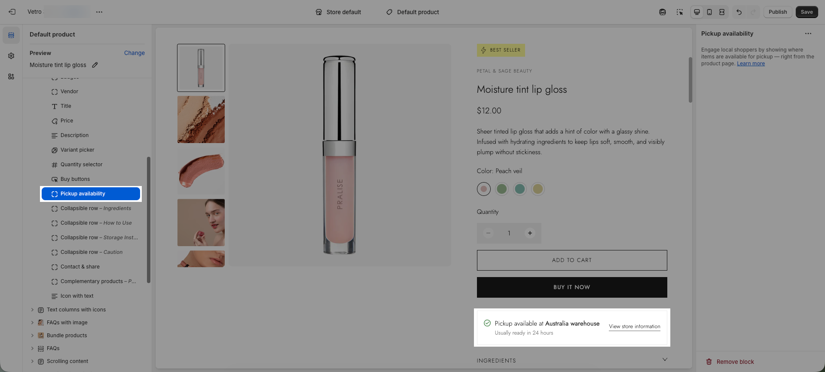Click the pencil icon beside Moisture tint lip gloss
The height and width of the screenshot is (372, 825).
[95, 65]
